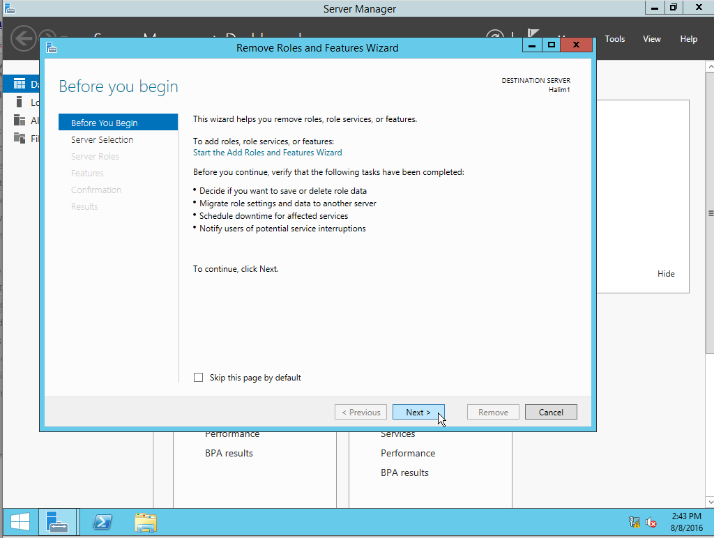This screenshot has width=714, height=538.
Task: Cancel the Remove Roles and Features Wizard
Action: [551, 411]
